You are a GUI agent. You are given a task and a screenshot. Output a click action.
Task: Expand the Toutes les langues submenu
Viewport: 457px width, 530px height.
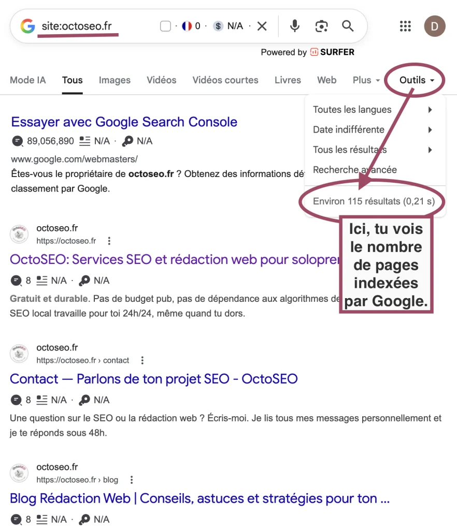click(x=352, y=109)
